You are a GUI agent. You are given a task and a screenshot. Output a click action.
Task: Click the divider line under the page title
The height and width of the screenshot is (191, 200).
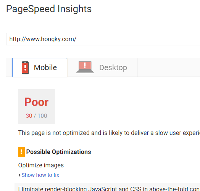(x=103, y=25)
